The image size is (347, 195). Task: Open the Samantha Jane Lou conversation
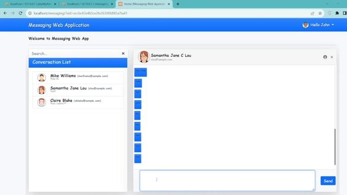tap(78, 90)
